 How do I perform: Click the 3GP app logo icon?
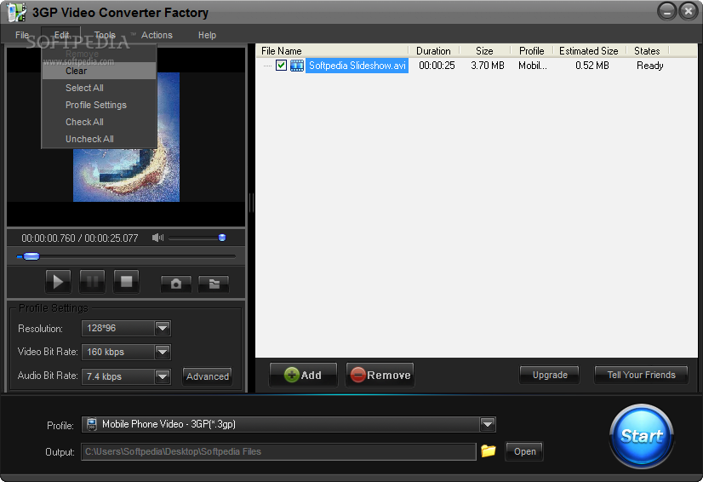(x=16, y=12)
